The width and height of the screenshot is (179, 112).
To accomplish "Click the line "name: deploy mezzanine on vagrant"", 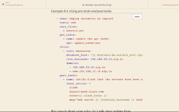I will 86,18.
